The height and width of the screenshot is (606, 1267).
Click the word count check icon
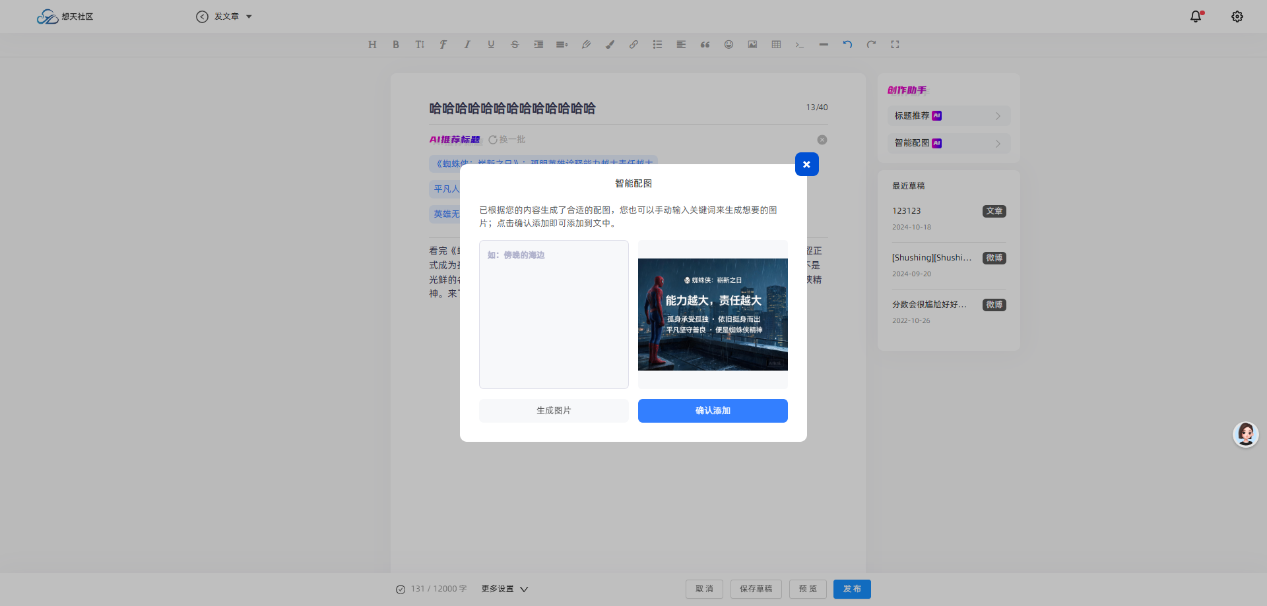401,590
